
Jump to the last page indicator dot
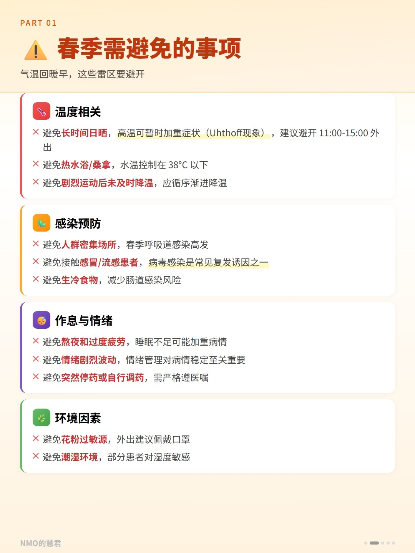point(393,543)
